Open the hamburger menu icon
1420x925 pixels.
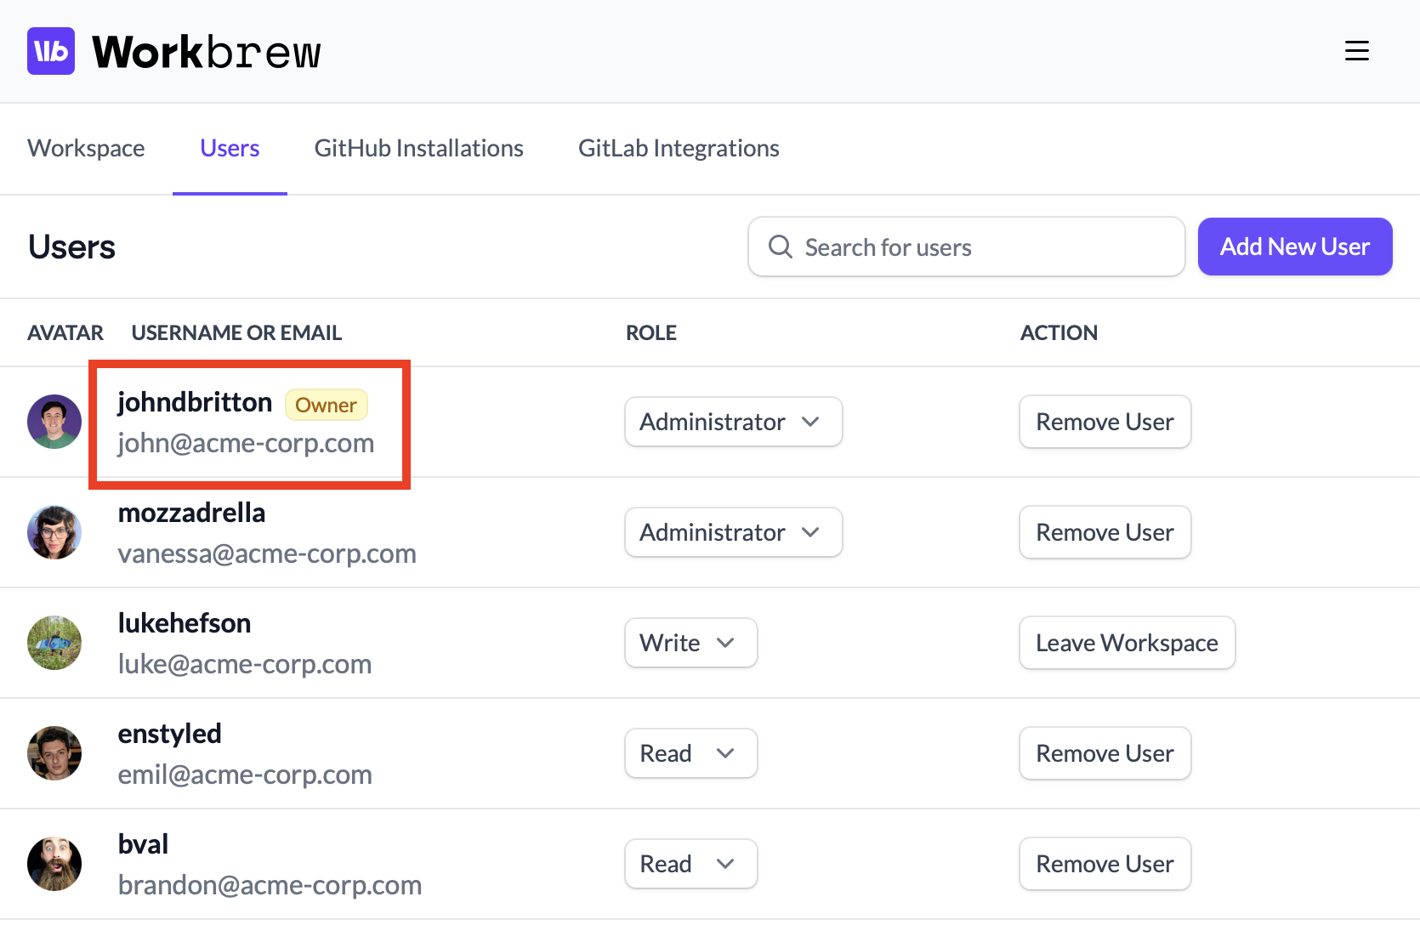[1356, 51]
